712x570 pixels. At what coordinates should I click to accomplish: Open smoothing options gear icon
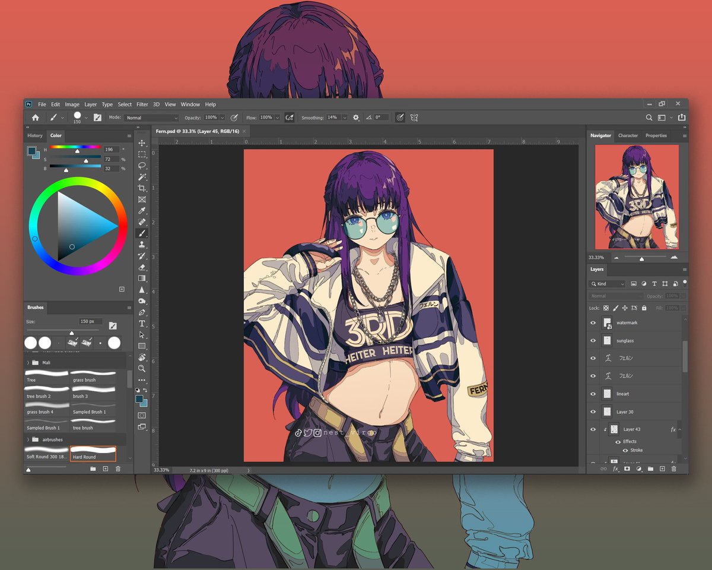[x=356, y=118]
